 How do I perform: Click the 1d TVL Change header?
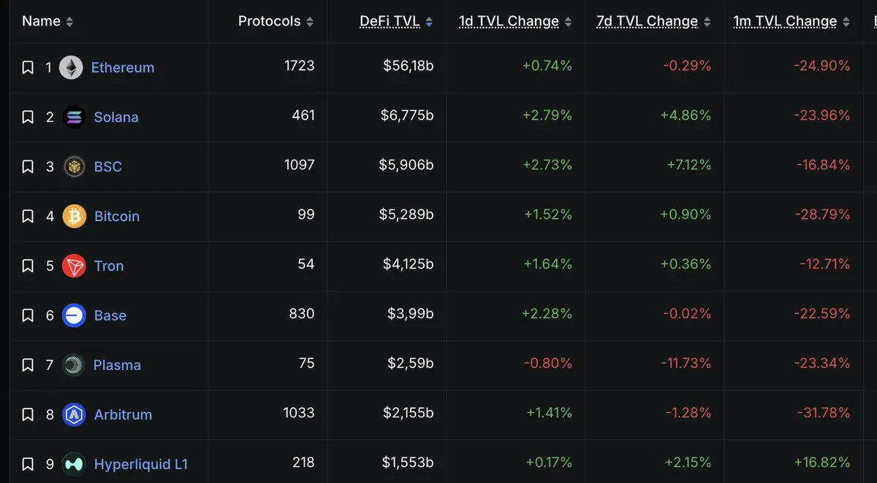point(509,22)
